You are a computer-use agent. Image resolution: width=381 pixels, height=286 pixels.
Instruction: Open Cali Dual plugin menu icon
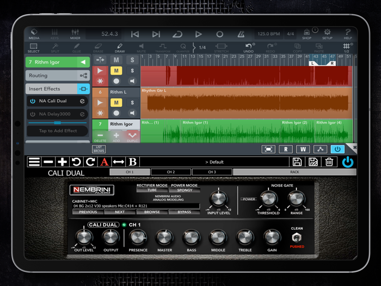click(34, 162)
